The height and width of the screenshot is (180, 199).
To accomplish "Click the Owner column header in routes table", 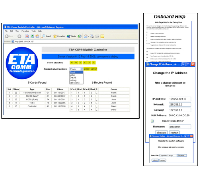I will pyautogui.click(x=114, y=89).
